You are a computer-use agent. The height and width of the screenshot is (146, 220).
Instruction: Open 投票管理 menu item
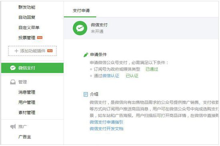tap(27, 37)
